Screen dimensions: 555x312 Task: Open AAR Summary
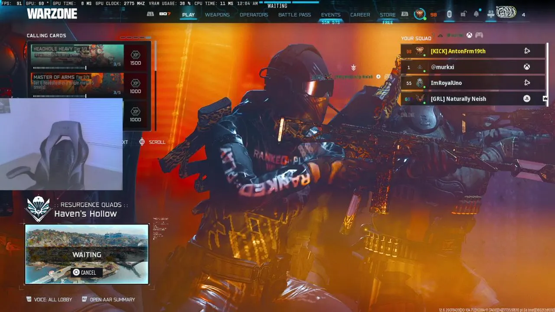click(108, 299)
